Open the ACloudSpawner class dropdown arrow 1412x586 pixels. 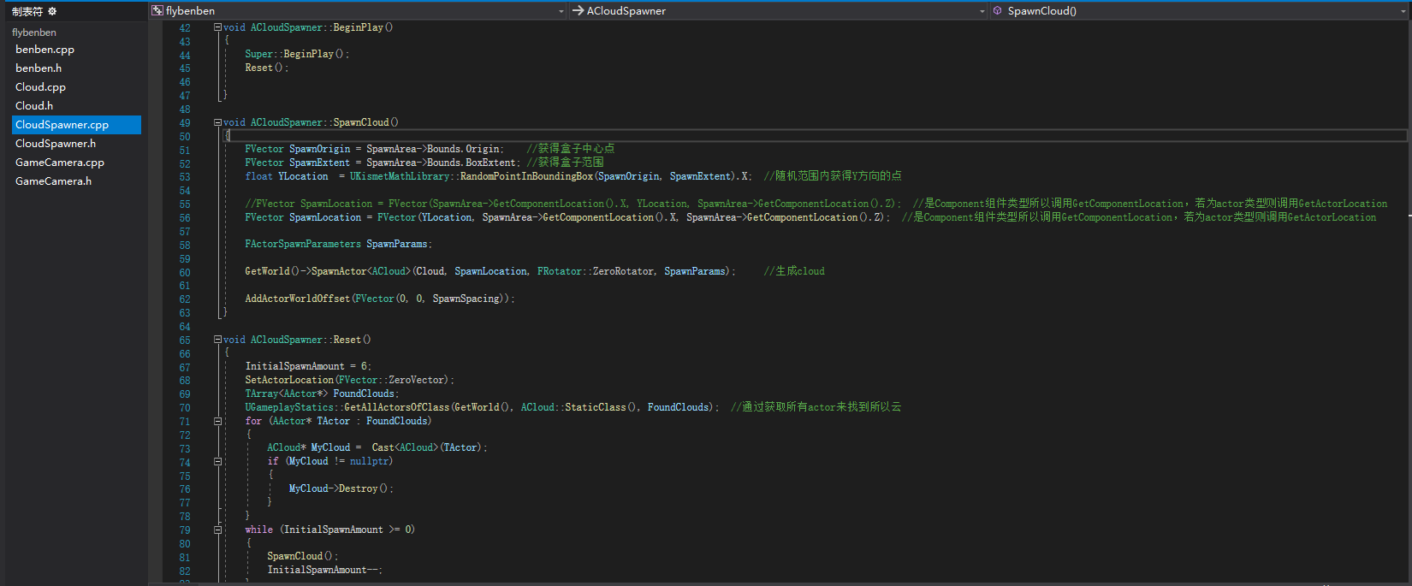(x=982, y=11)
